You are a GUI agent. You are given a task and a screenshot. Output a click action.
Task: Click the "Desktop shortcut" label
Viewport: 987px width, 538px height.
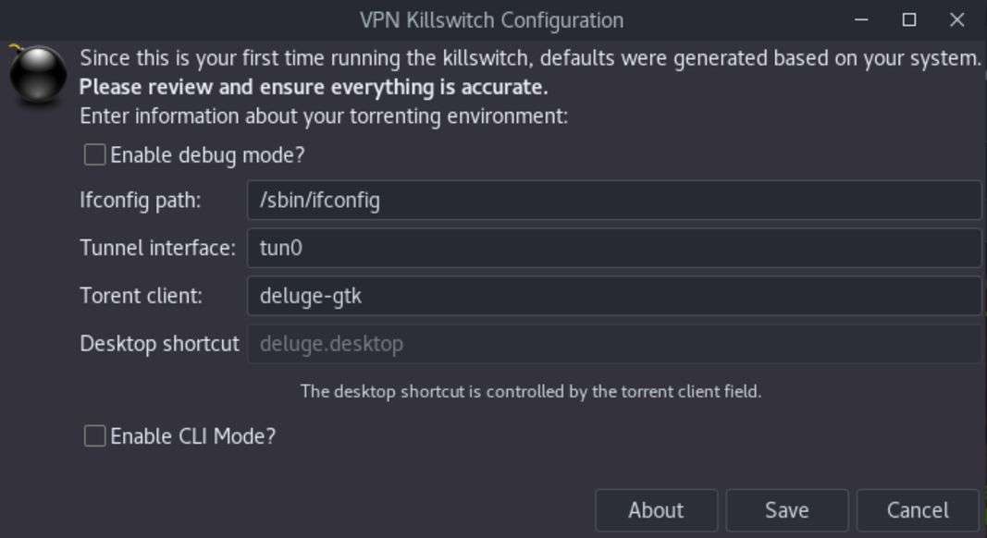click(x=159, y=344)
